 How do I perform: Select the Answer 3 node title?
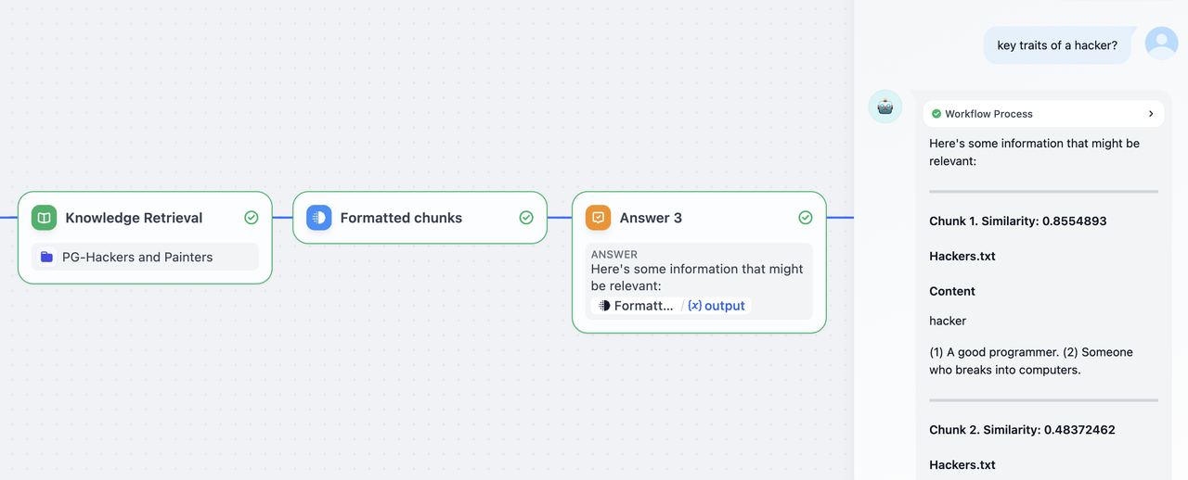click(651, 218)
